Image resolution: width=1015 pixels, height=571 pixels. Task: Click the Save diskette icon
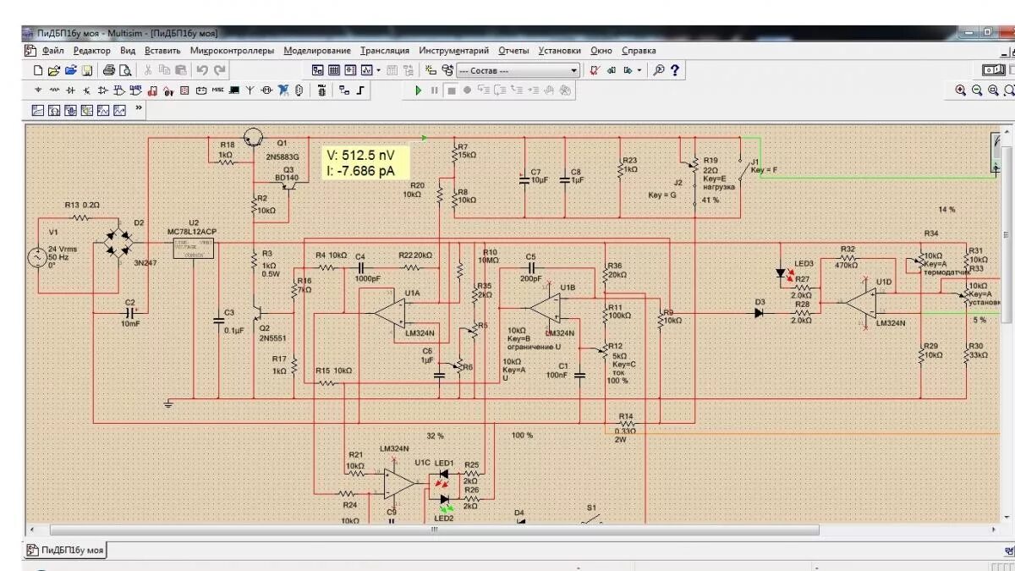pos(87,71)
